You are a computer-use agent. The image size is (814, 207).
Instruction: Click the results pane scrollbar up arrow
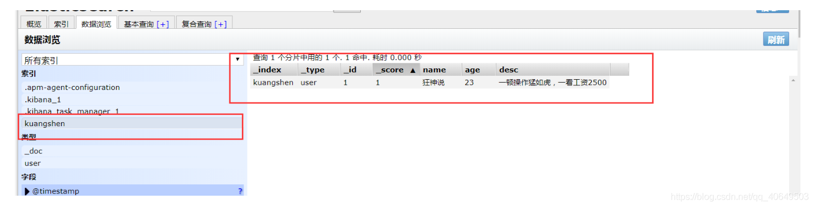click(794, 81)
